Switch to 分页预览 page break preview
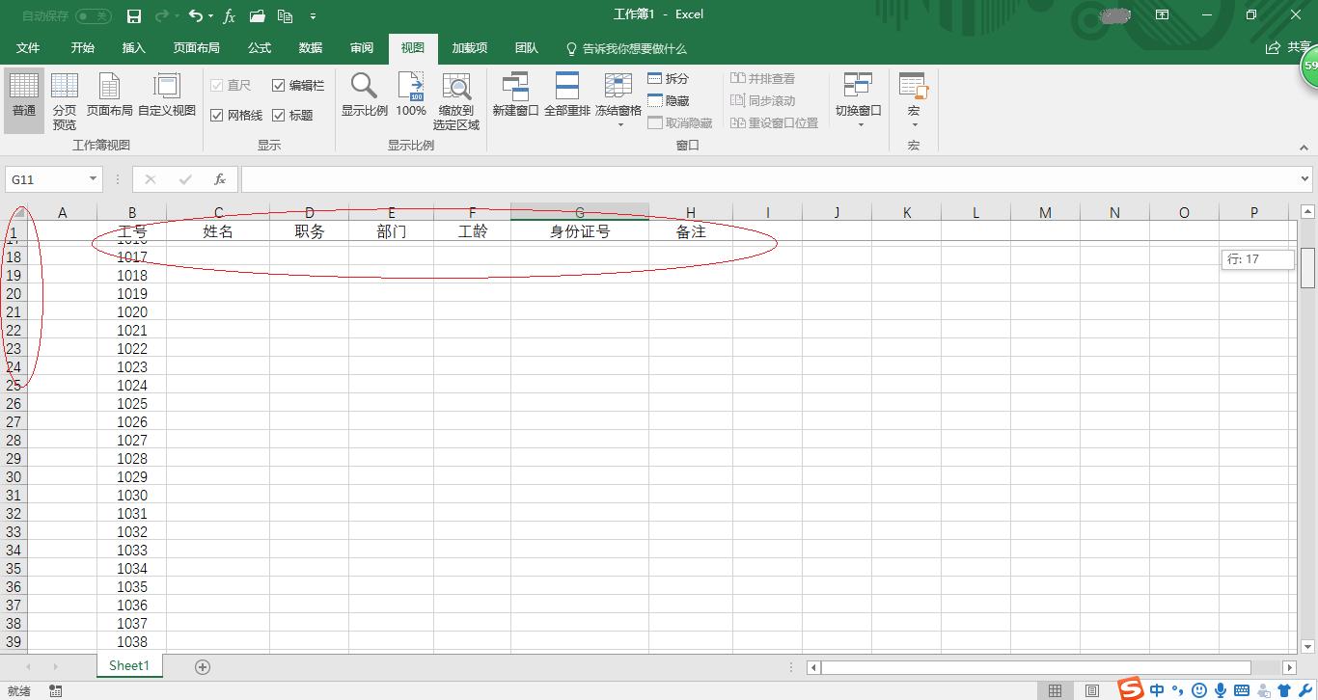 64,101
